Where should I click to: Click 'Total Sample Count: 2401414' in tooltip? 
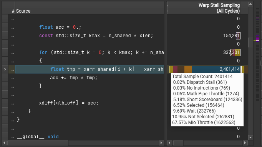tap(202, 77)
